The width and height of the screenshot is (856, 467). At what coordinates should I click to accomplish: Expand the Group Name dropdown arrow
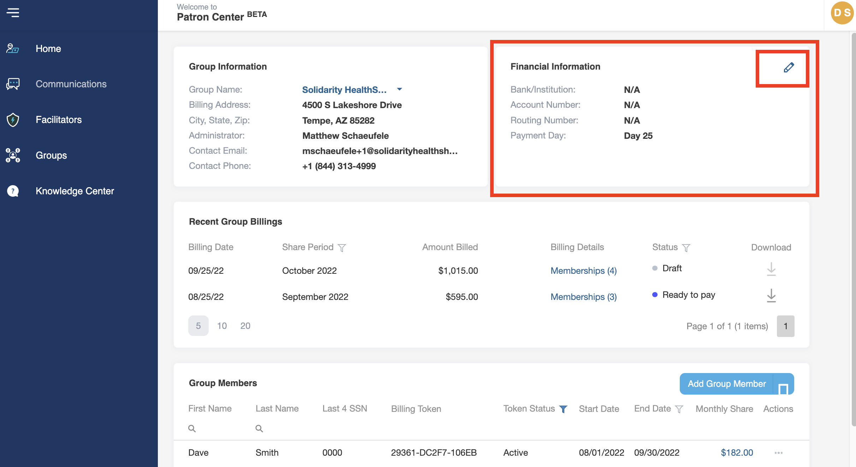point(399,89)
